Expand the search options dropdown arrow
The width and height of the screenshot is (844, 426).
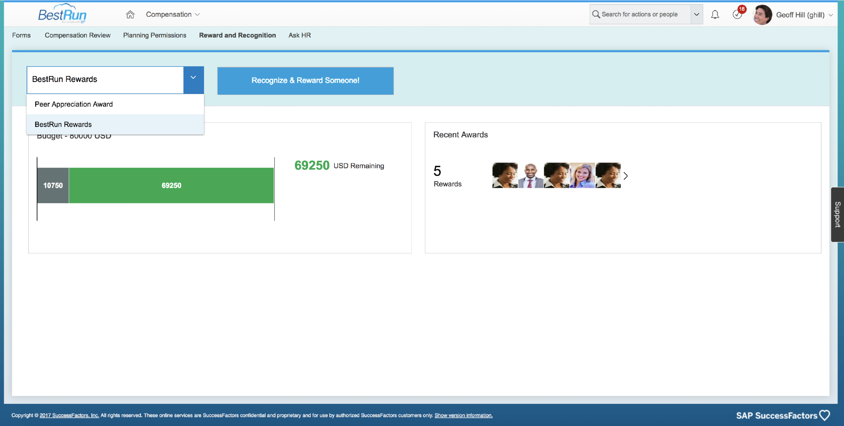[696, 14]
